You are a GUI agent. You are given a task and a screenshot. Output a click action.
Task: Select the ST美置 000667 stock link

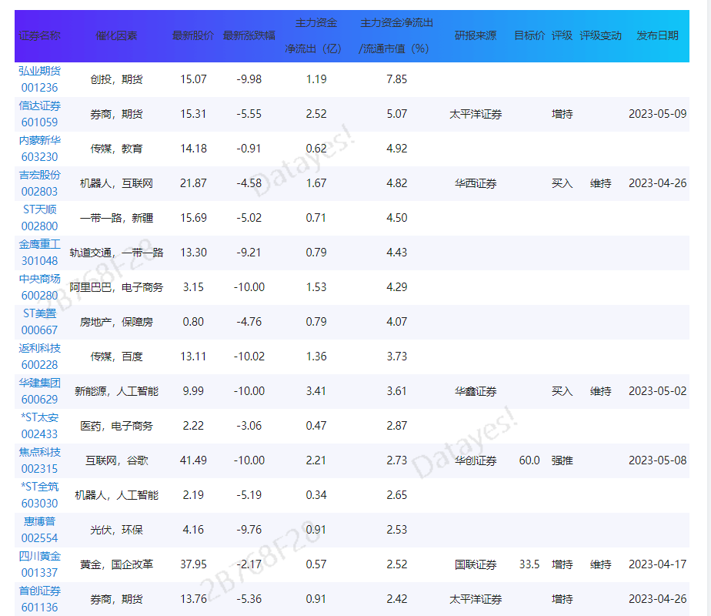[x=39, y=322]
